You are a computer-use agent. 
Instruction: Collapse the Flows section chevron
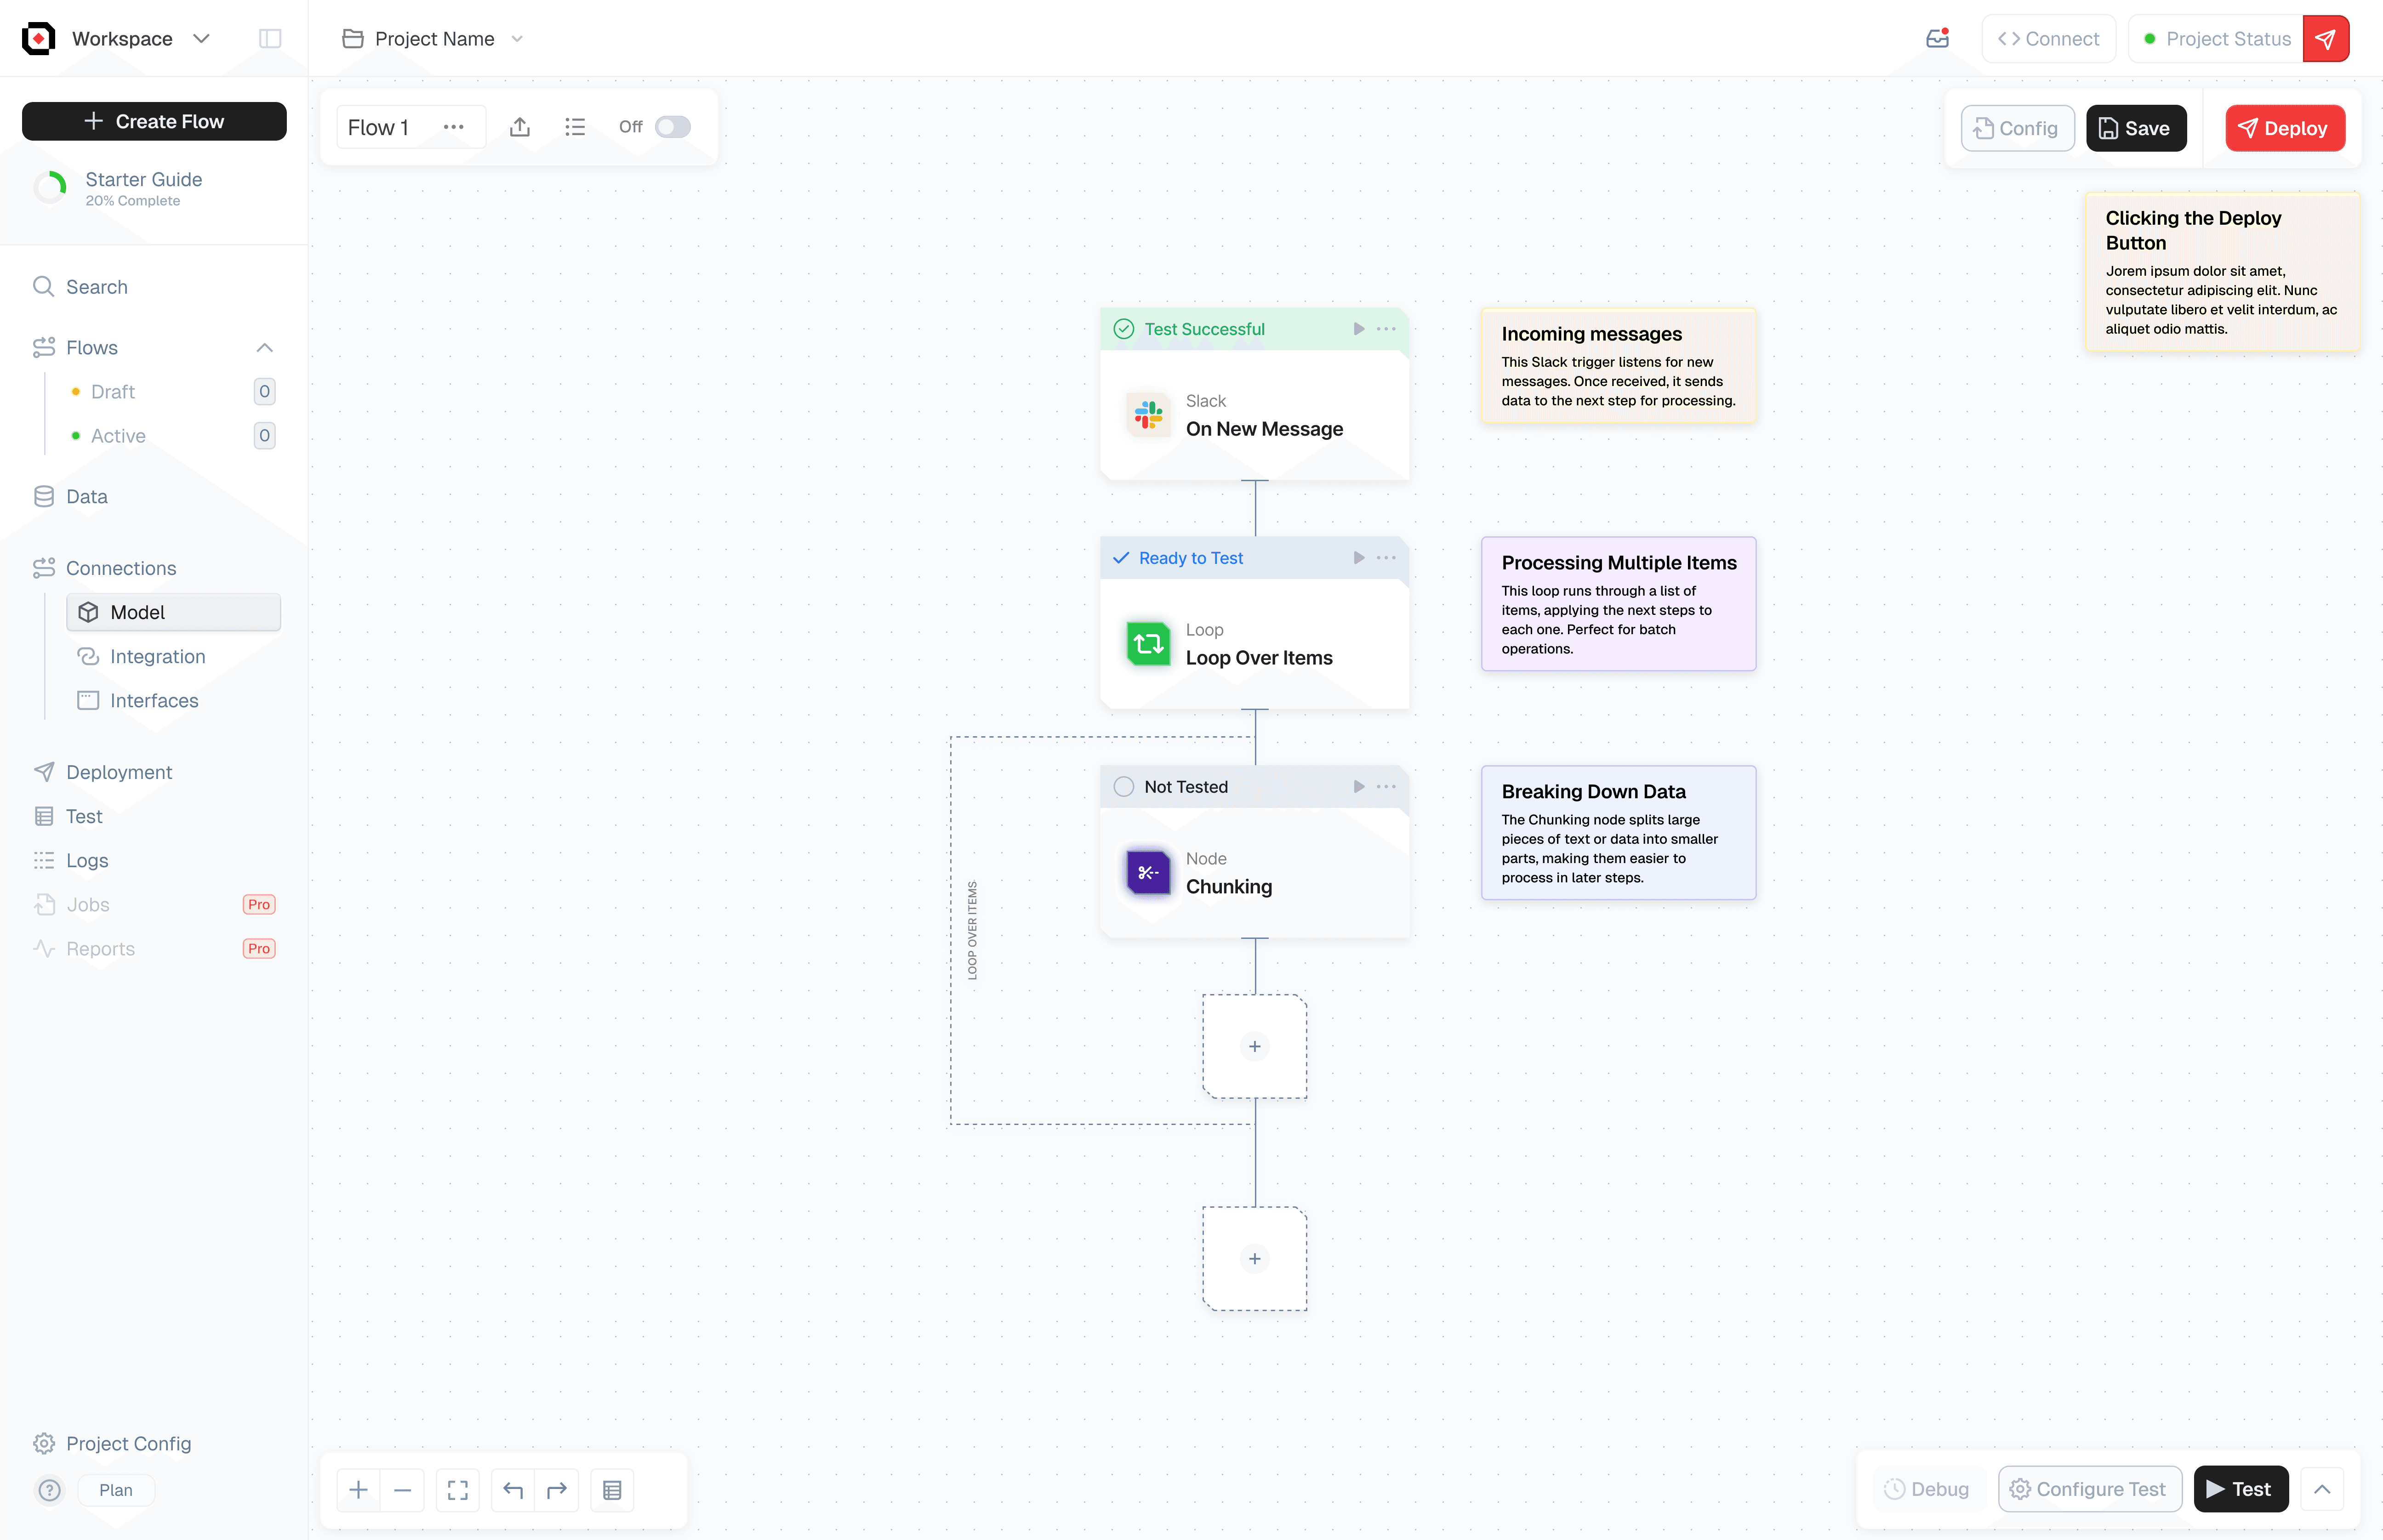coord(264,348)
